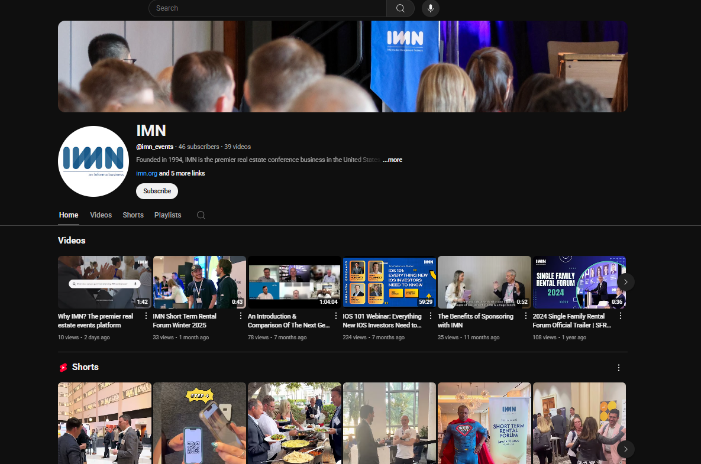Subscribe to the IMN channel
701x464 pixels.
(157, 191)
